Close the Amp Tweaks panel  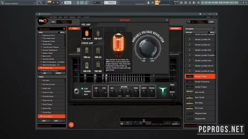[x=167, y=20]
